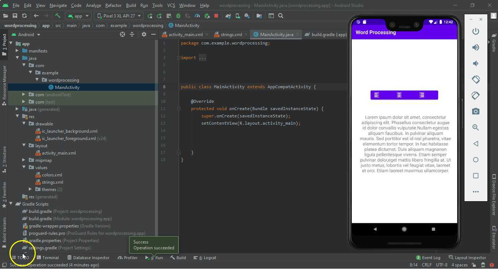The image size is (498, 269).
Task: Open the Refactor menu
Action: 113,5
